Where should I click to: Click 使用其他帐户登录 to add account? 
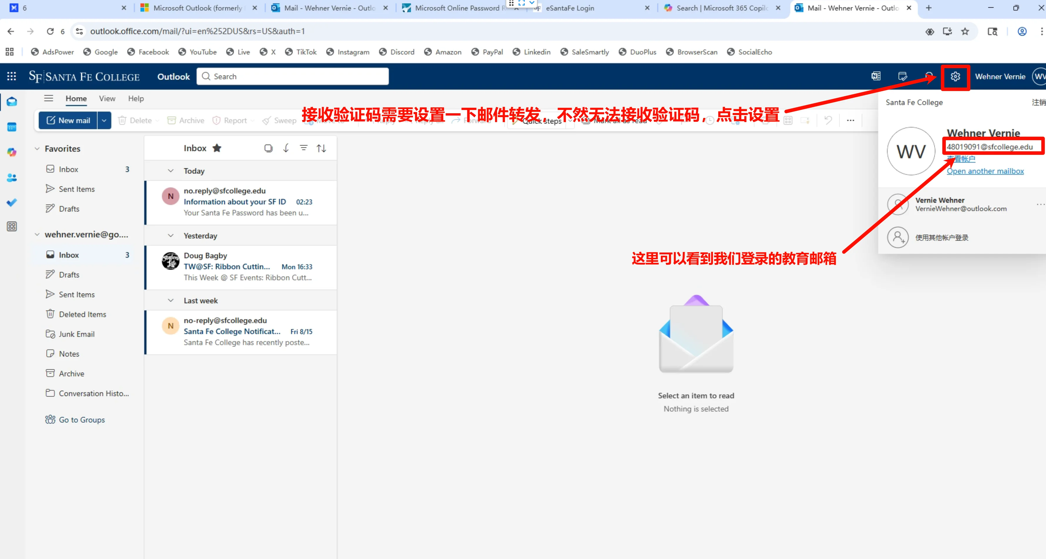point(941,238)
